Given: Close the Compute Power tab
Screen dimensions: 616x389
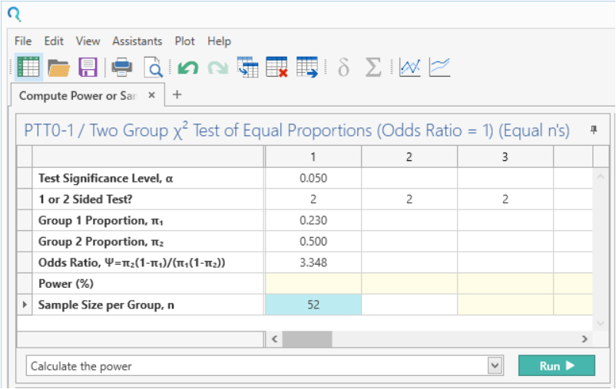Looking at the screenshot, I should click(x=151, y=95).
